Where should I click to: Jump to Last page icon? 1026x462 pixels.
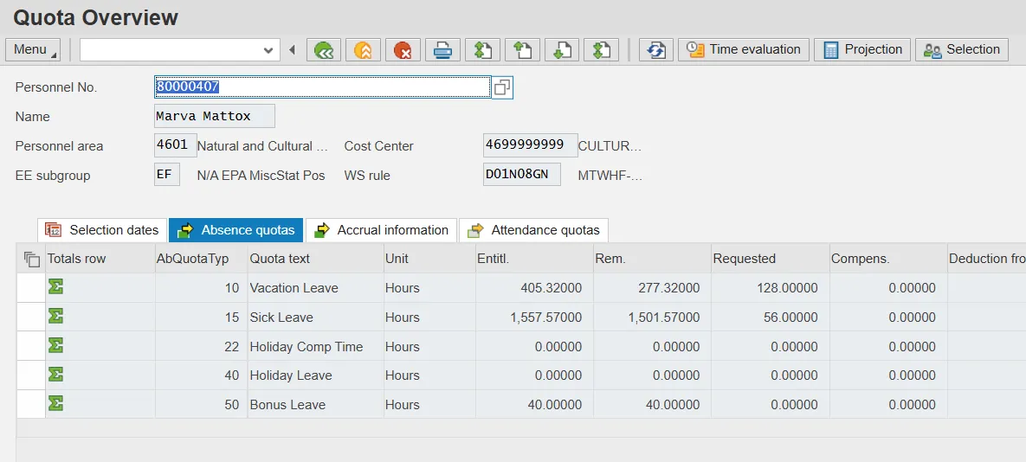[x=601, y=50]
